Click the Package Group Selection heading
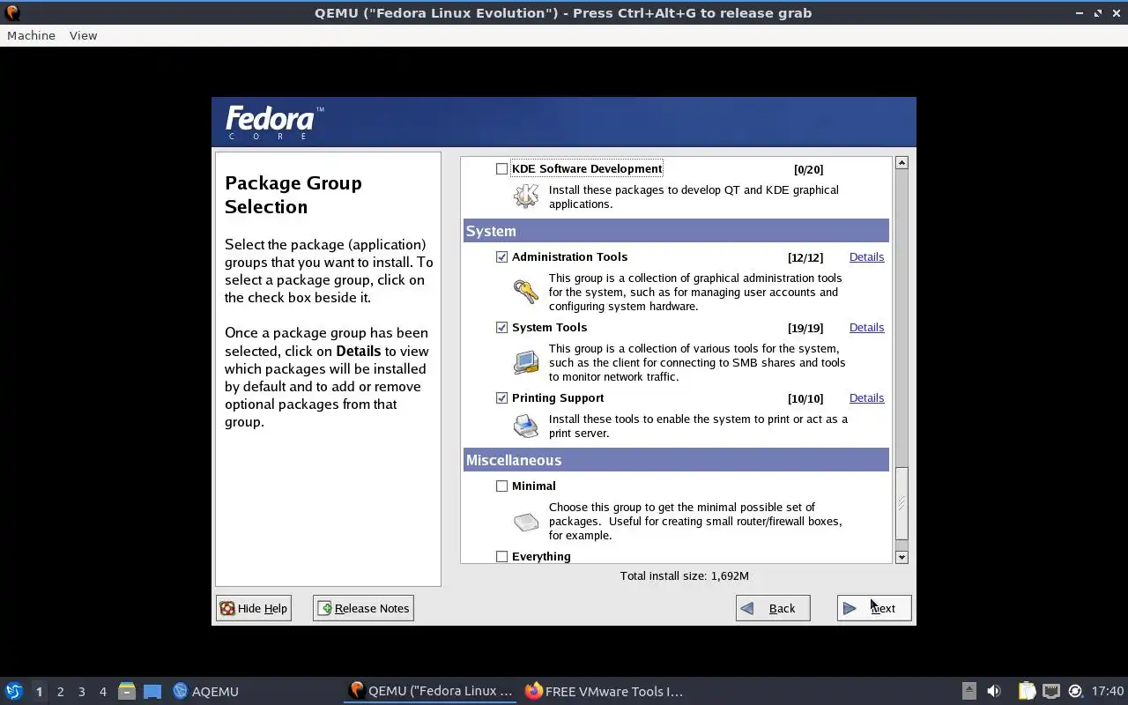This screenshot has height=705, width=1128. (x=293, y=195)
